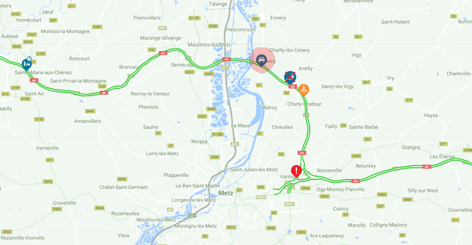Viewport: 472px width, 245px height.
Task: Click the red exclamation alert marker
Action: tap(296, 171)
